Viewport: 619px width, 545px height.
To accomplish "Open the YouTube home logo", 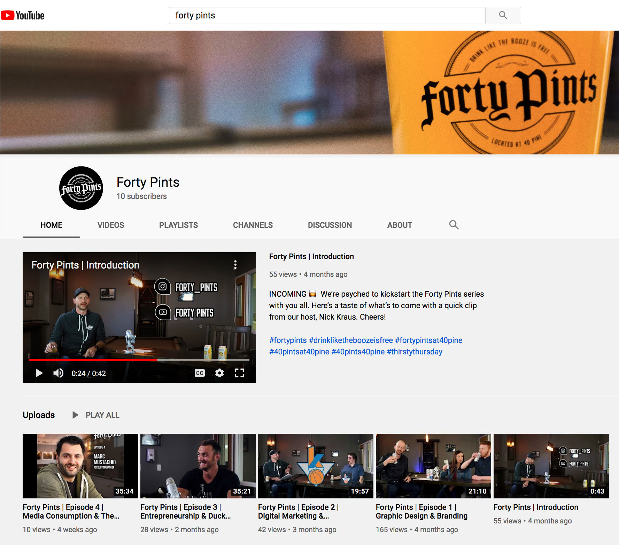I will [23, 15].
